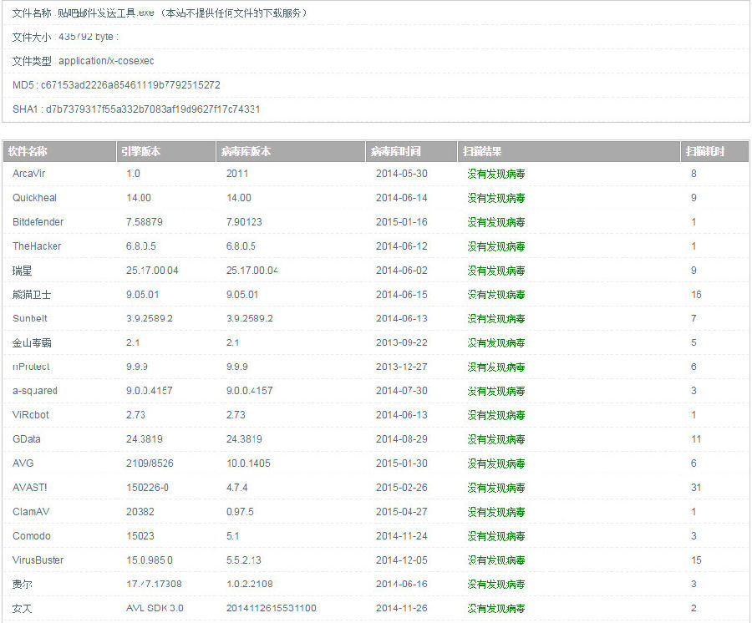Select the 病毒库版本 column header
The width and height of the screenshot is (752, 623).
pos(246,152)
